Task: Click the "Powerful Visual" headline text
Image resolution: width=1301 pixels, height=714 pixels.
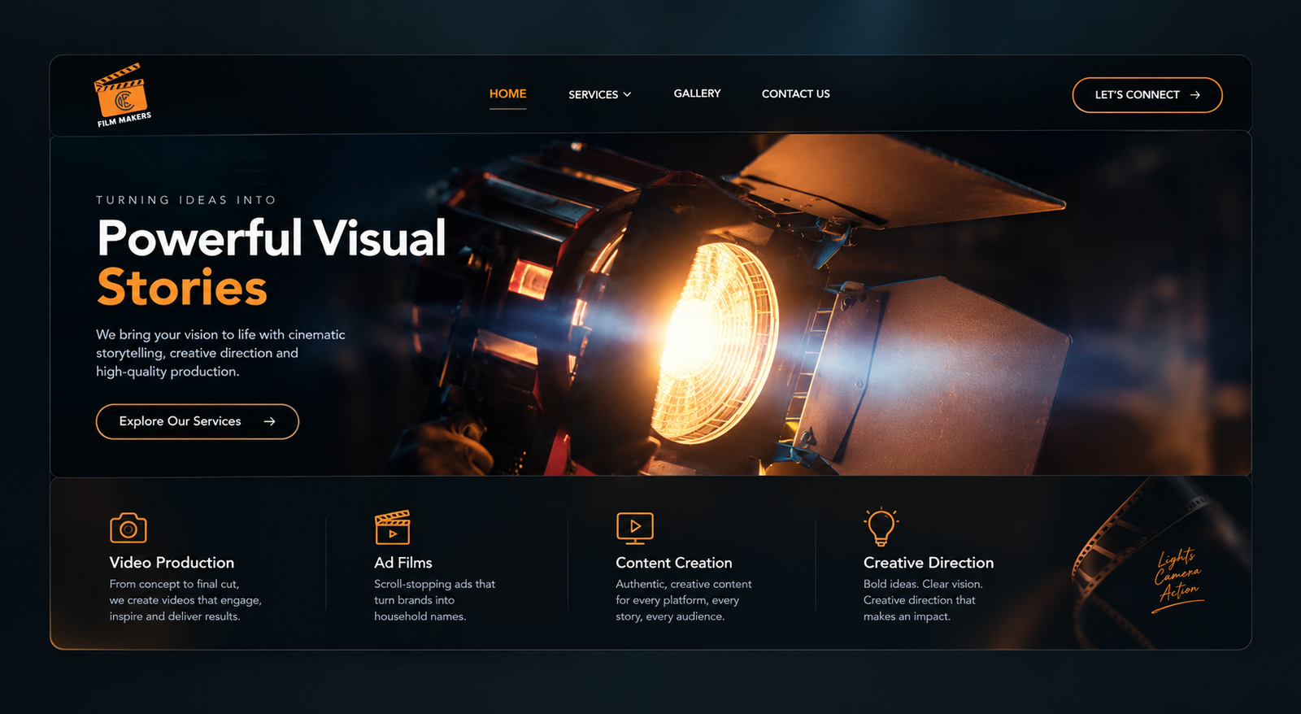Action: click(272, 238)
